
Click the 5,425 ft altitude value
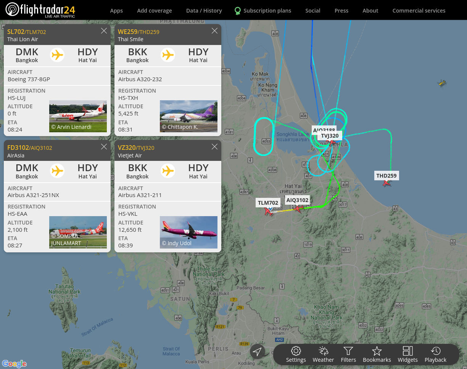pos(128,114)
